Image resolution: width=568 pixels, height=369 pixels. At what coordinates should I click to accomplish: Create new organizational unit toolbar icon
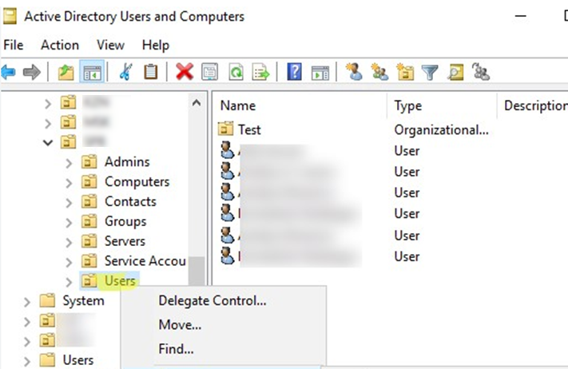click(x=405, y=71)
